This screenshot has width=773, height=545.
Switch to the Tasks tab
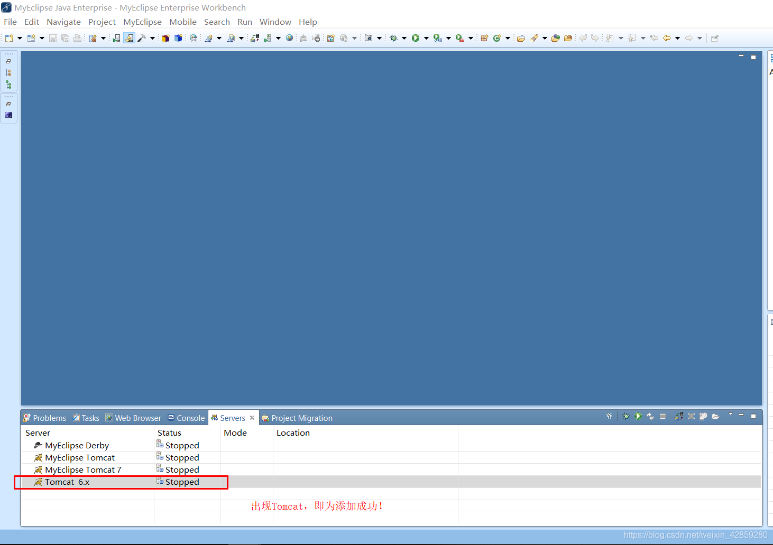(86, 418)
